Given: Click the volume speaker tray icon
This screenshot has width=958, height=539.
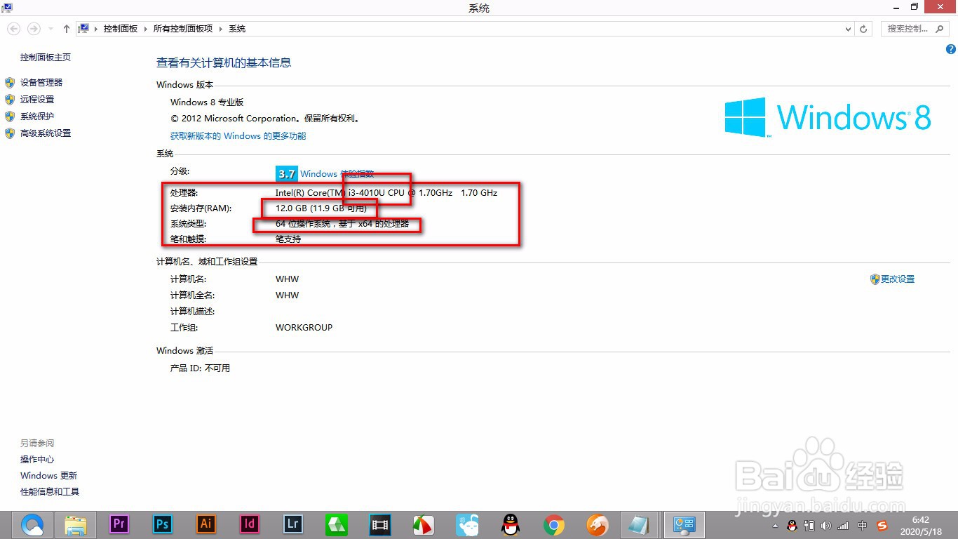Looking at the screenshot, I should (x=826, y=525).
